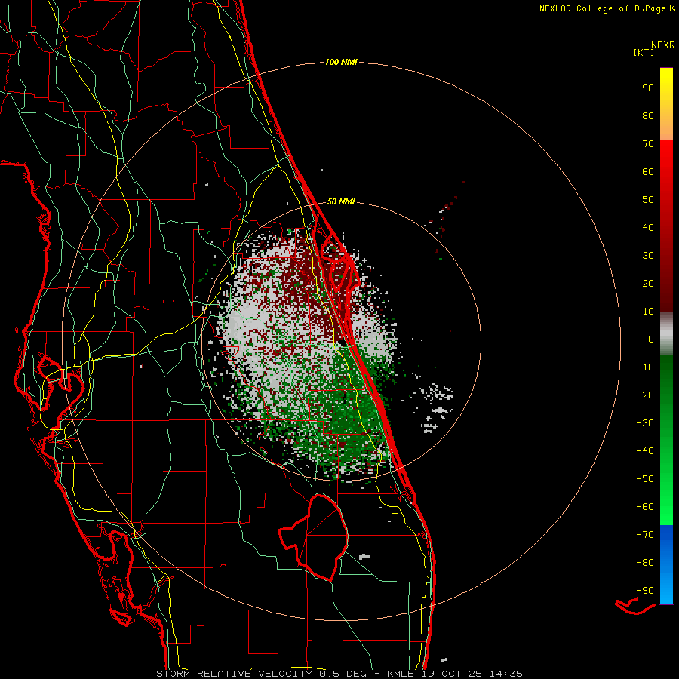Click the -40 knot scale value
Viewport: 679px width, 679px height.
[645, 451]
